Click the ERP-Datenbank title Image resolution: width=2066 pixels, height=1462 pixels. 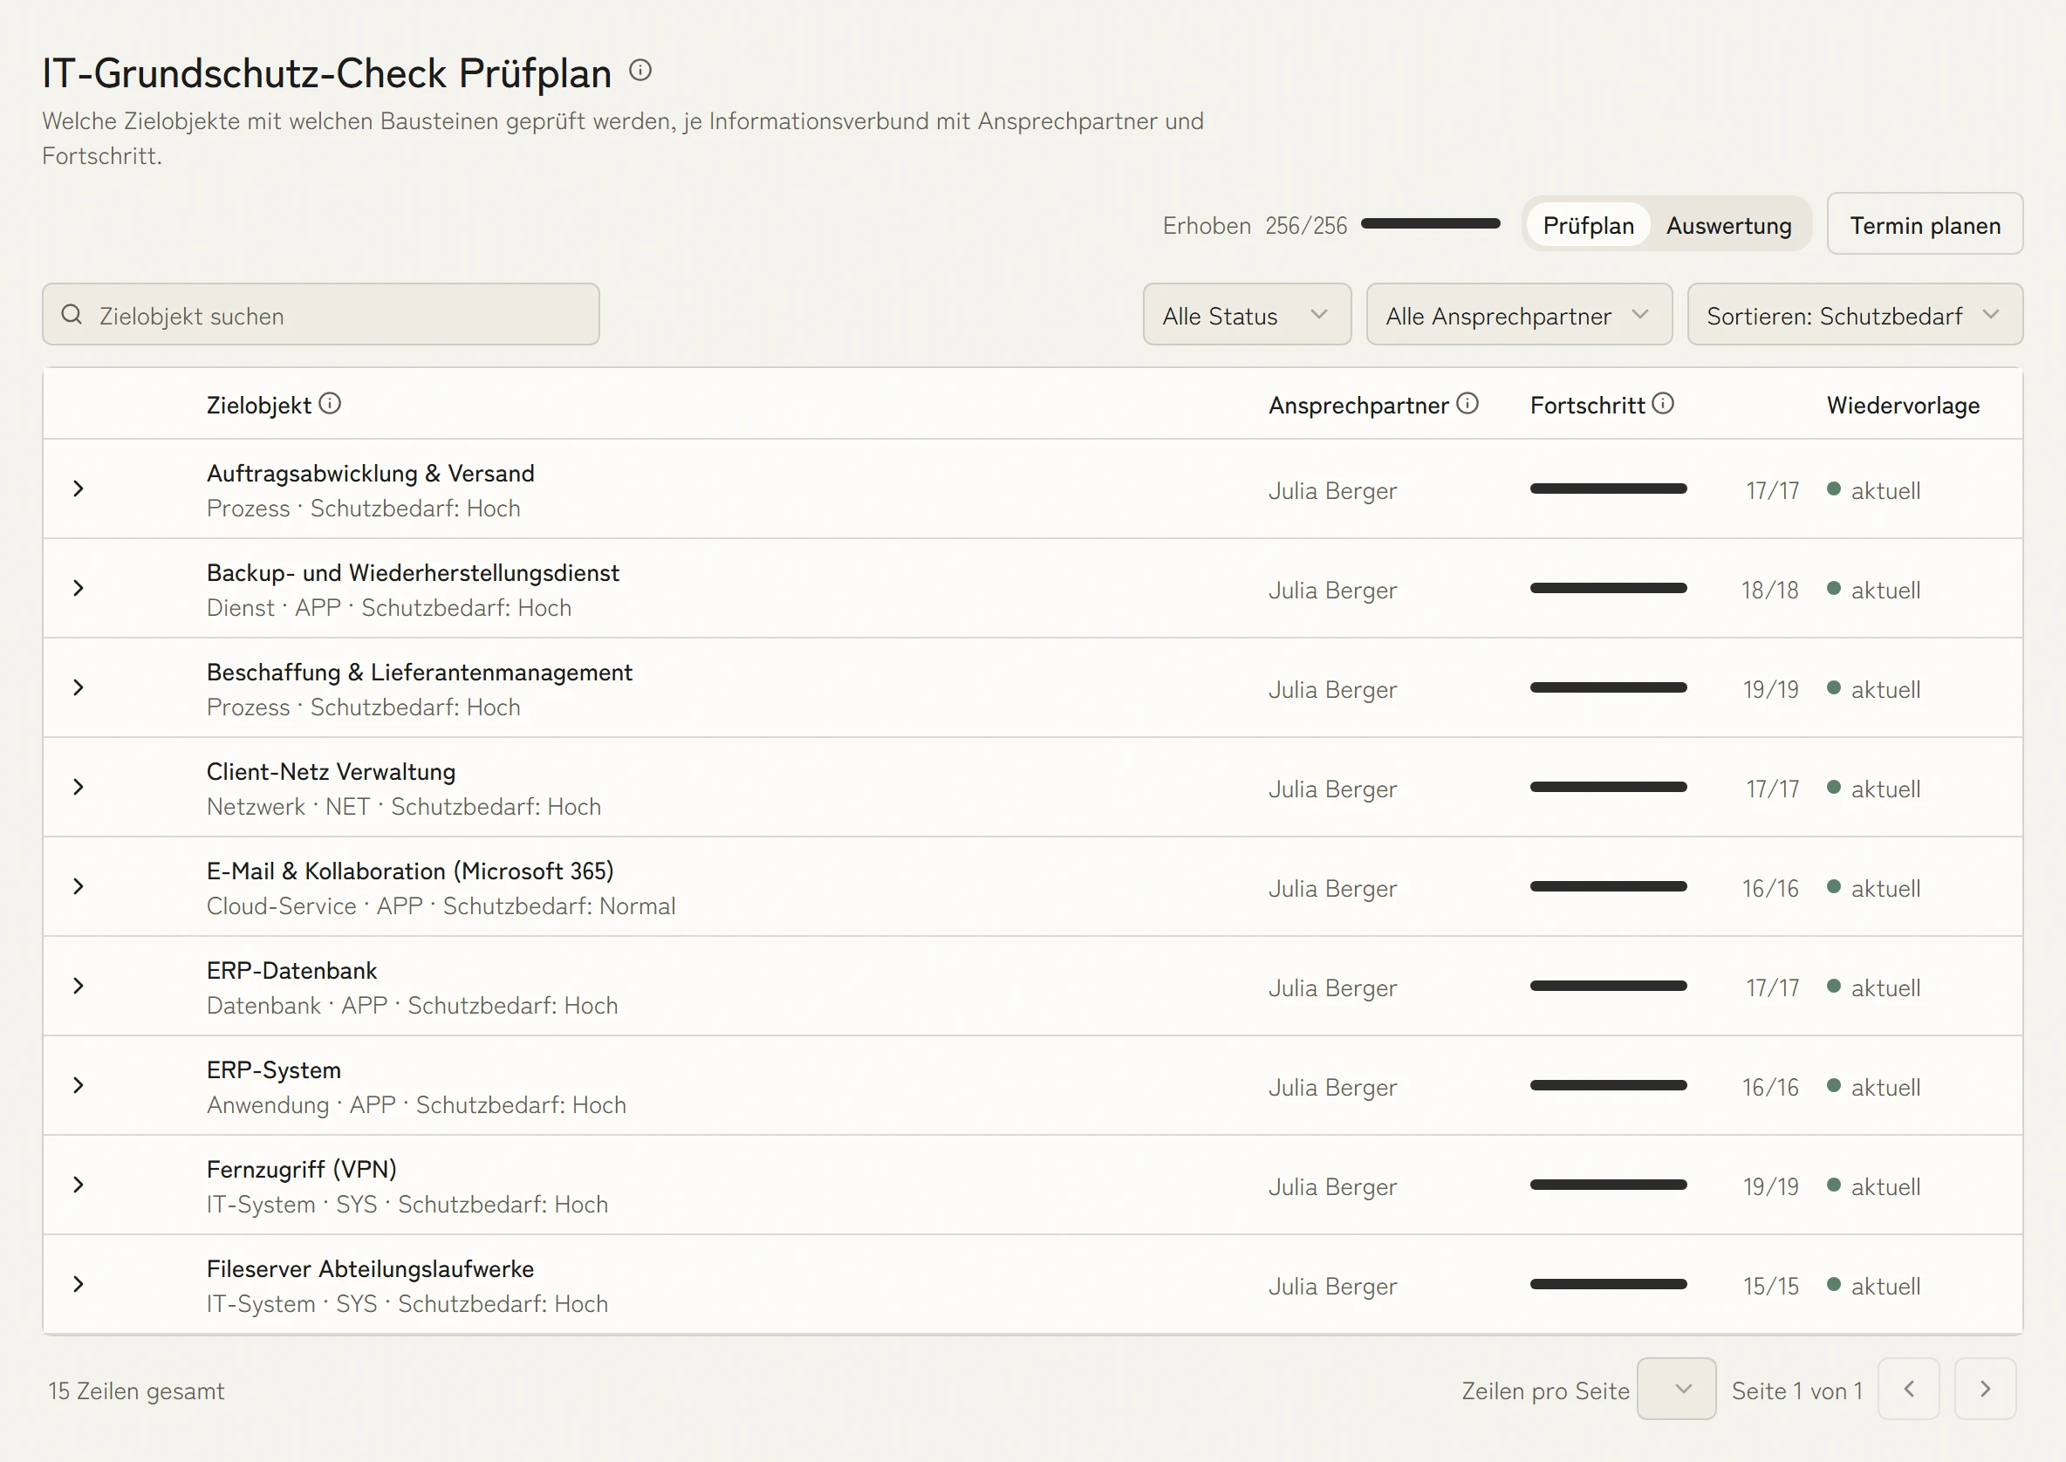(x=291, y=971)
